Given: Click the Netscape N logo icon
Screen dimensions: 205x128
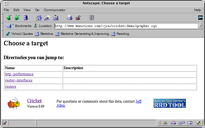Looking at the screenshot, I should (x=200, y=18).
